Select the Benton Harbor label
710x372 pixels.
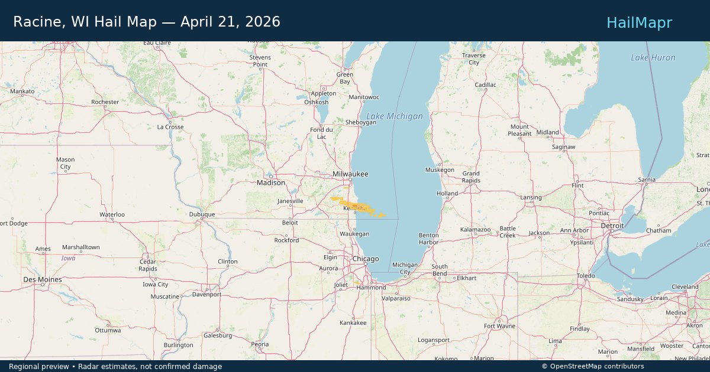428,239
